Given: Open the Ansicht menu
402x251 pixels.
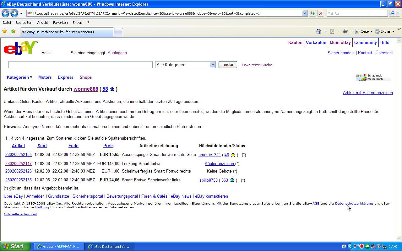Looking at the screenshot, I should [43, 23].
